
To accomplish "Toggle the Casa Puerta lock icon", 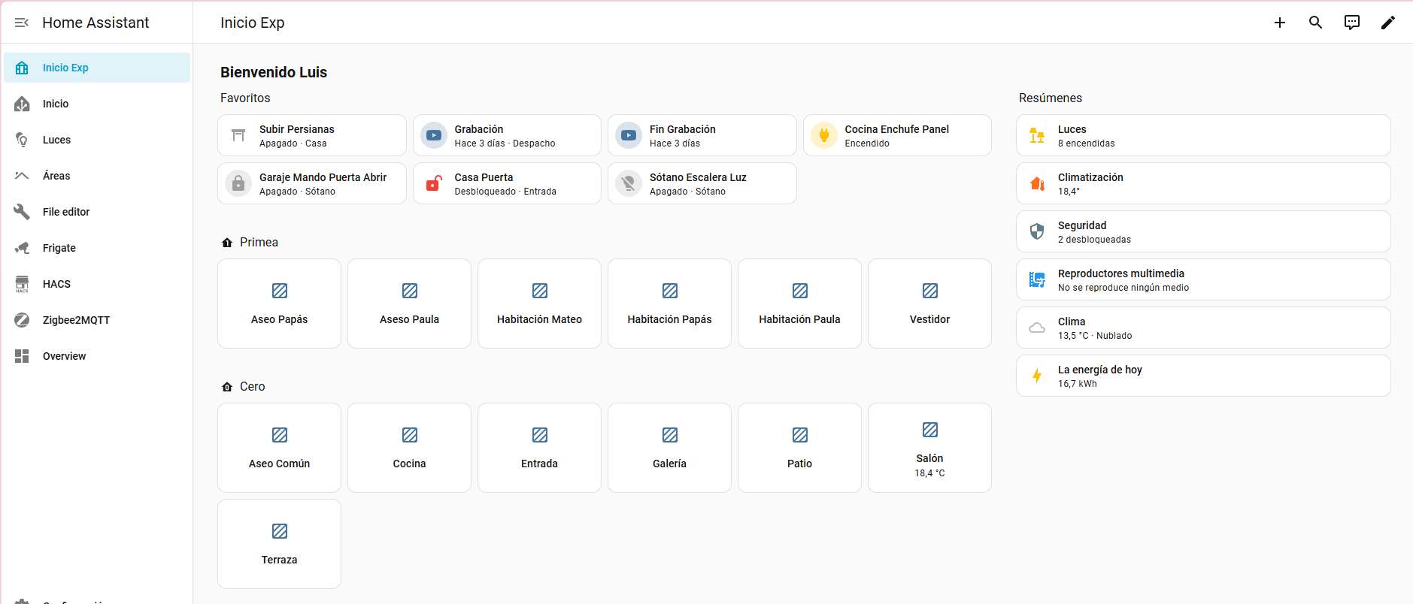I will (433, 183).
